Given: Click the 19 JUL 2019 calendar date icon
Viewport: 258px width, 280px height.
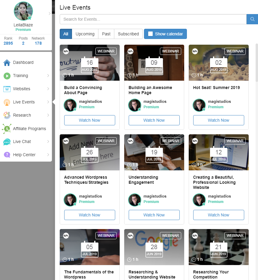Looking at the screenshot, I should pyautogui.click(x=154, y=154).
